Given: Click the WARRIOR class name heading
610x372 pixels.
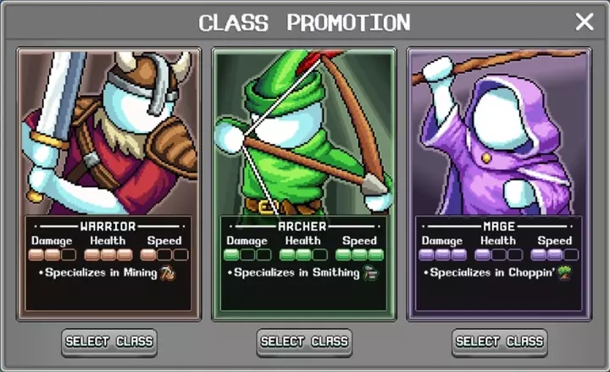Looking at the screenshot, I should pyautogui.click(x=108, y=226).
